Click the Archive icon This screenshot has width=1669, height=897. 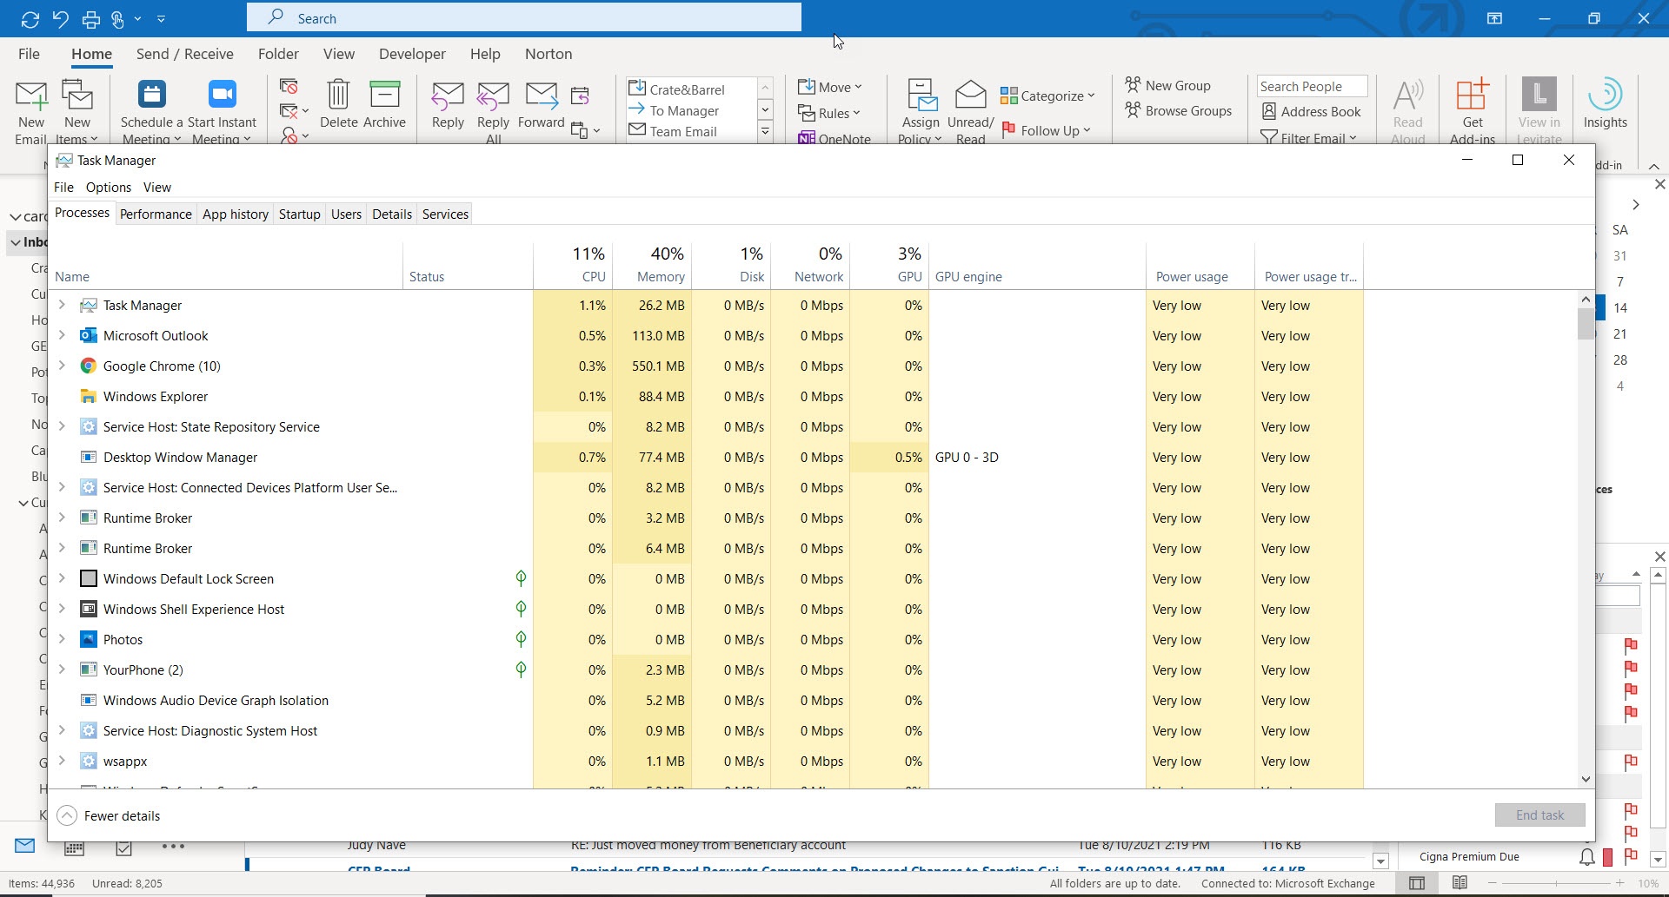pyautogui.click(x=384, y=96)
